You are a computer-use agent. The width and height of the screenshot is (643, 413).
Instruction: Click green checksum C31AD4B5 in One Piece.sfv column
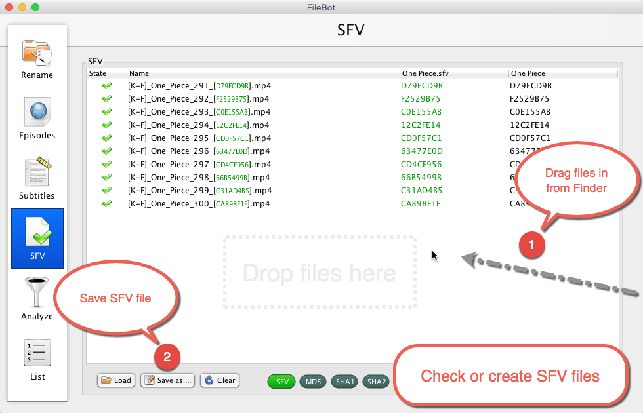[x=421, y=191]
